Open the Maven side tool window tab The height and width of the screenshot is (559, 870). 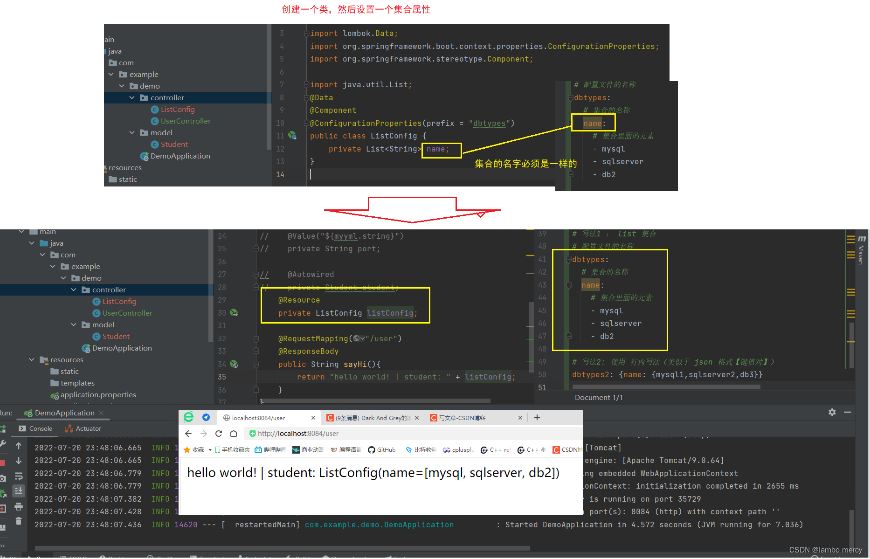[862, 250]
